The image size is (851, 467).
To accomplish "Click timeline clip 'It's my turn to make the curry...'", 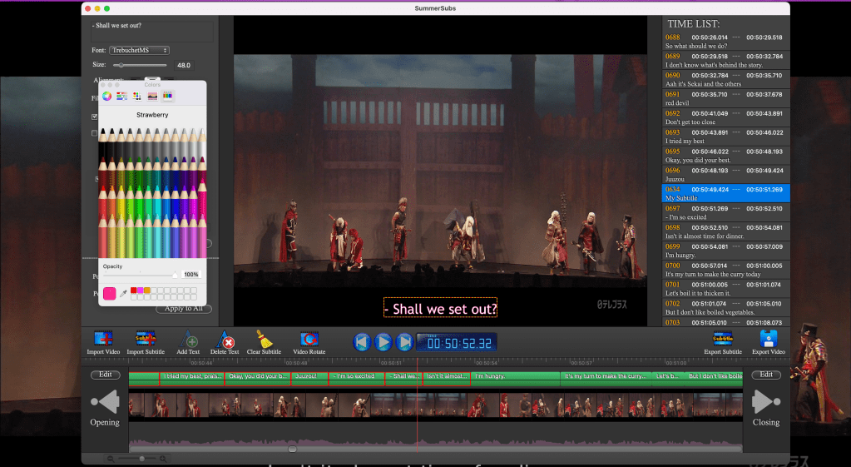I will [606, 379].
